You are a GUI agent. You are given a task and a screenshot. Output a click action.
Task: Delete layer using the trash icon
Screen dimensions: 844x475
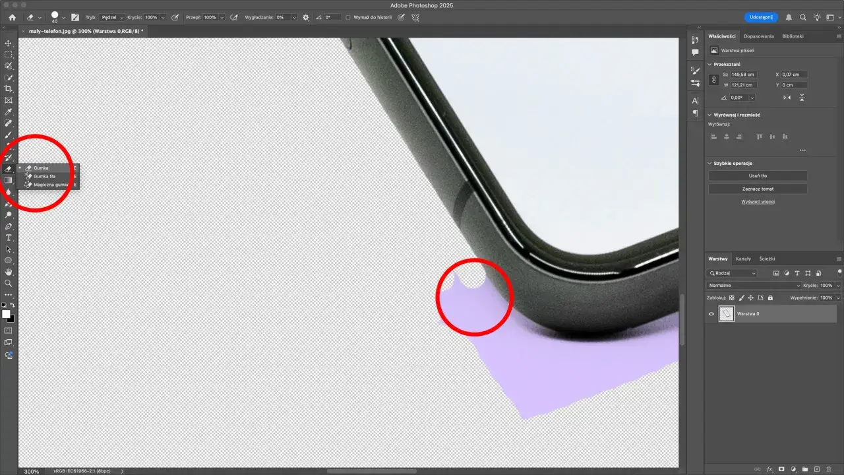click(829, 469)
